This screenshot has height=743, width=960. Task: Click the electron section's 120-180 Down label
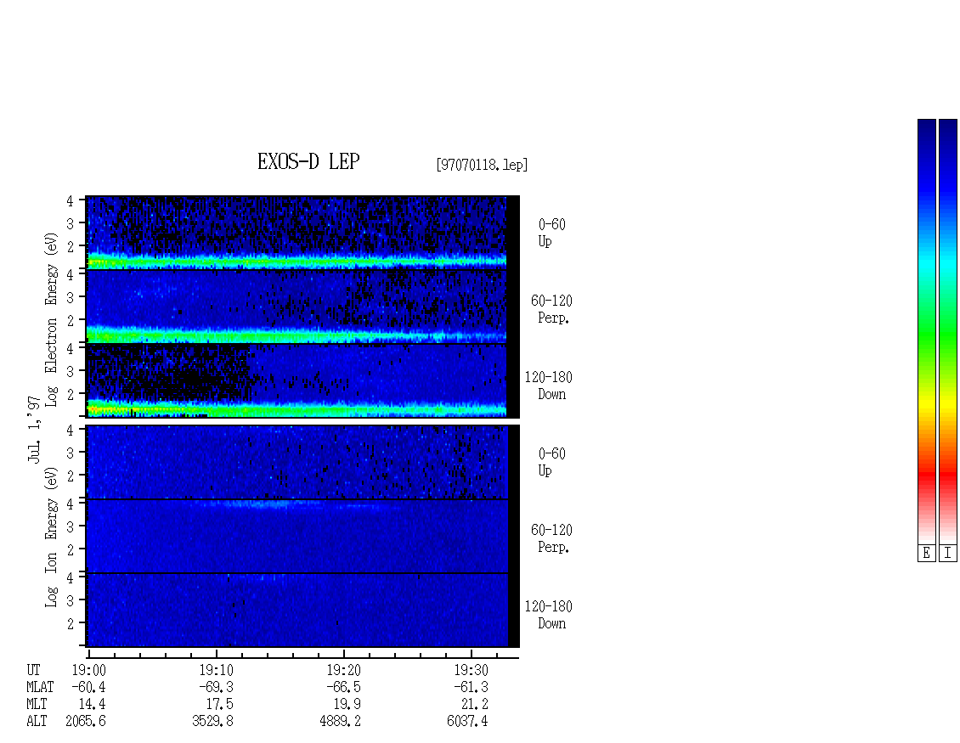point(549,386)
